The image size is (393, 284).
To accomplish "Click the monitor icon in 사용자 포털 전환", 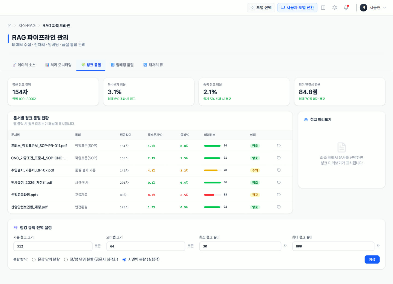I will click(x=283, y=8).
